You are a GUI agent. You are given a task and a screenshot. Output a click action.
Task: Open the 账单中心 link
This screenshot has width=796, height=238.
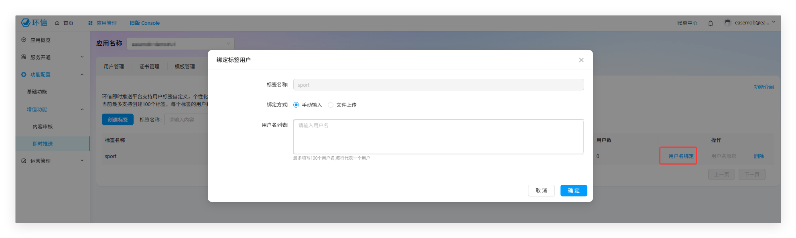(687, 23)
